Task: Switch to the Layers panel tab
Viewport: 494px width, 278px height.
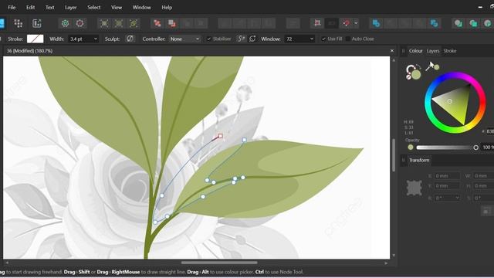Action: click(x=433, y=51)
